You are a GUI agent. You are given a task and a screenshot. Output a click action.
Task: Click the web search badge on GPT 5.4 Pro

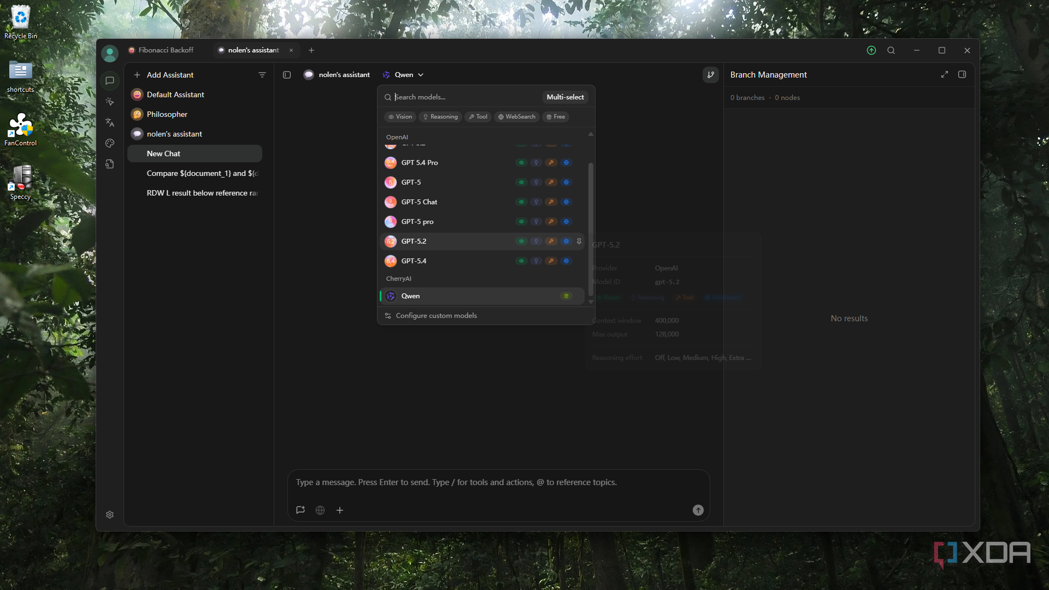point(566,162)
